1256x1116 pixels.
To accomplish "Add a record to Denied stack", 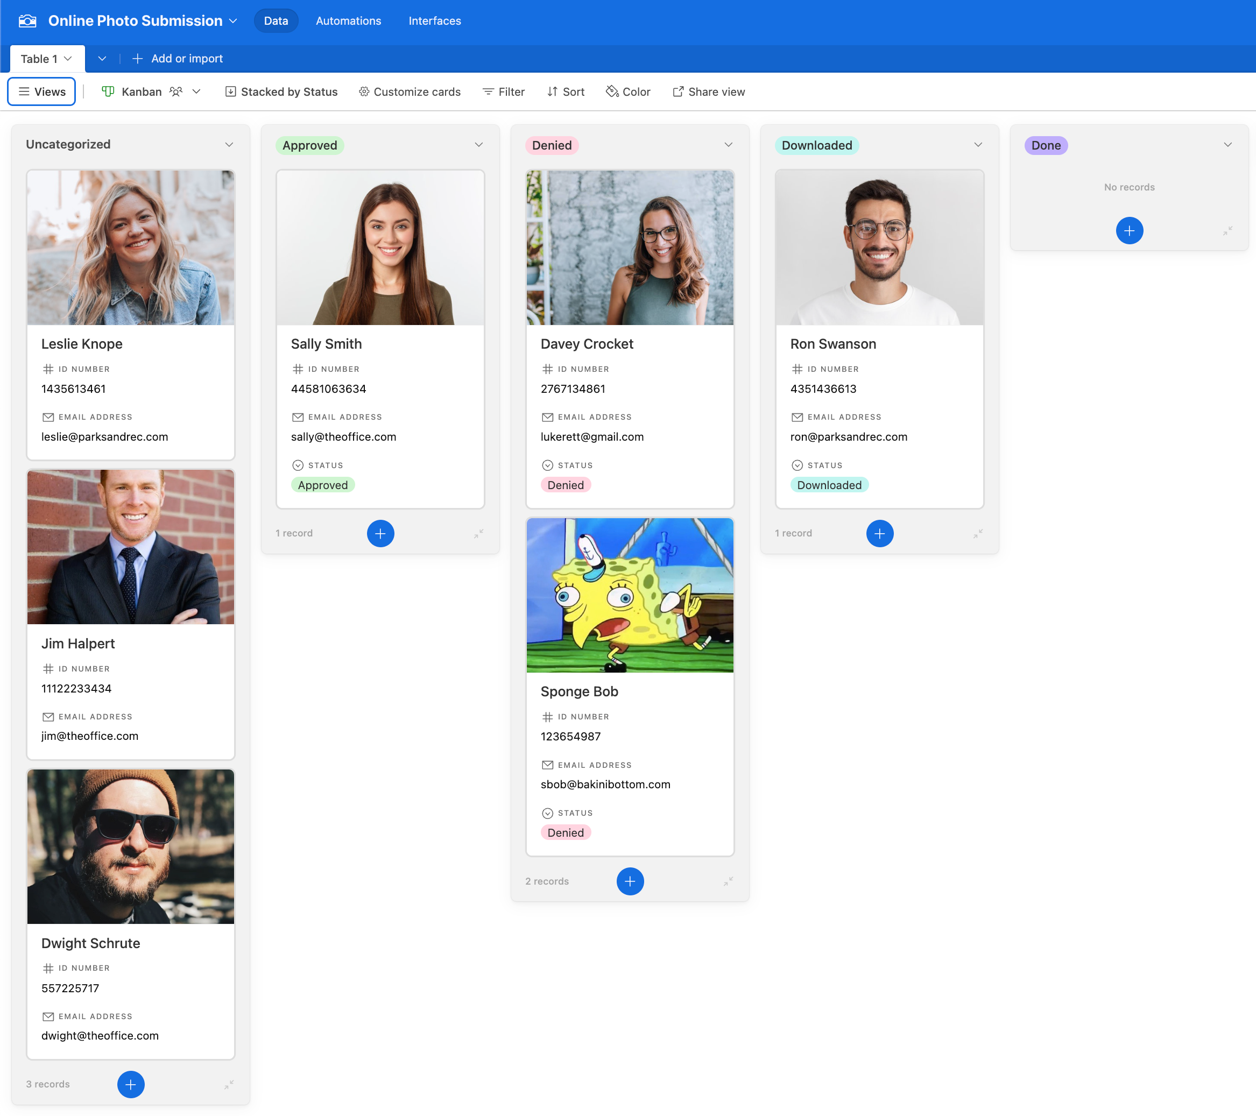I will point(630,881).
